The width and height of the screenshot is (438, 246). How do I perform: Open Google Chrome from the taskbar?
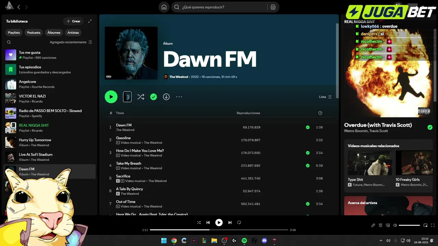174,241
